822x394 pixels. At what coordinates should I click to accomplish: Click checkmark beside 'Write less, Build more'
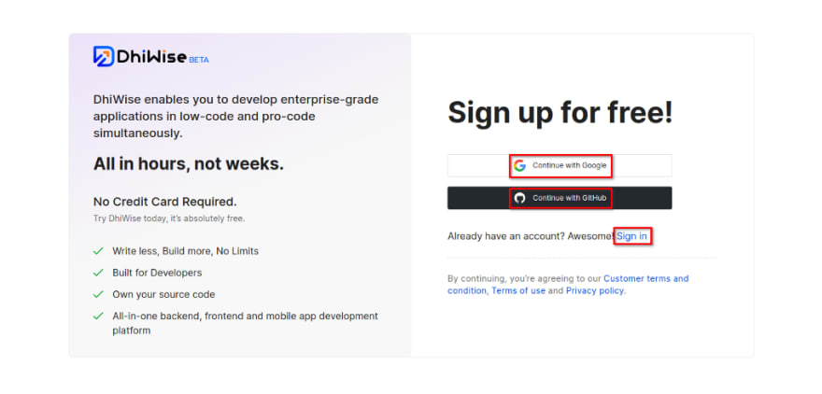point(98,251)
